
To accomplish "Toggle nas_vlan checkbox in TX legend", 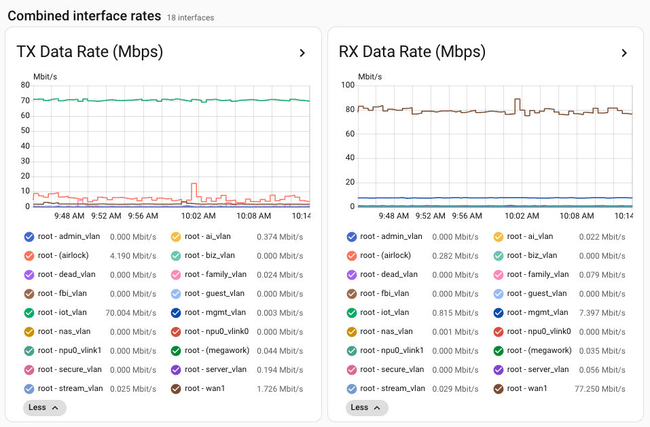I will point(29,332).
